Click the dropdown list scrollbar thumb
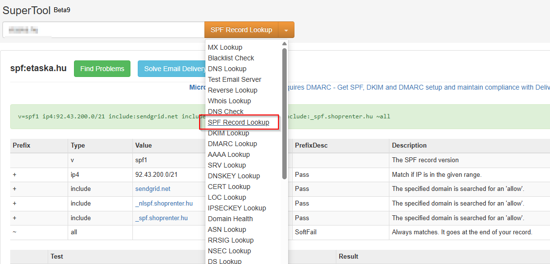This screenshot has width=550, height=264. click(x=284, y=113)
